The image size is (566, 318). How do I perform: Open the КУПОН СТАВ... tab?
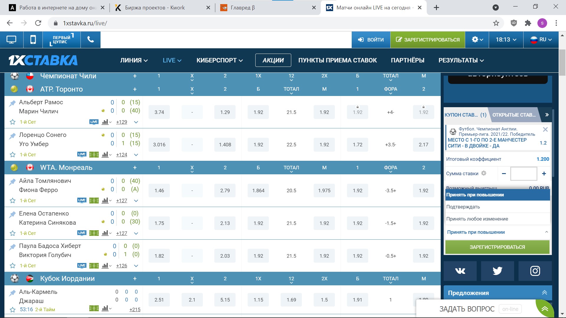click(465, 115)
